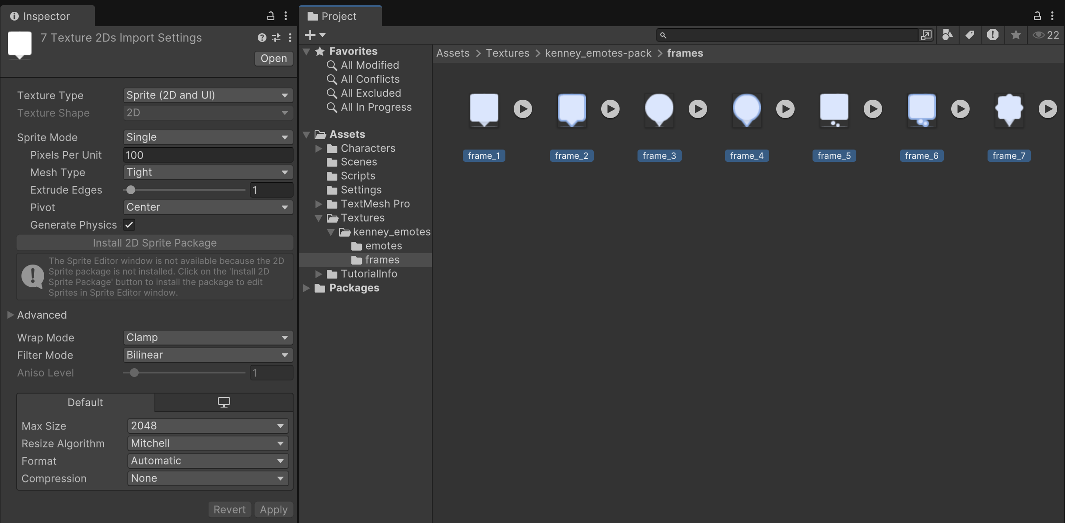Viewport: 1065px width, 523px height.
Task: Select the Default platform settings tab
Action: click(x=85, y=402)
